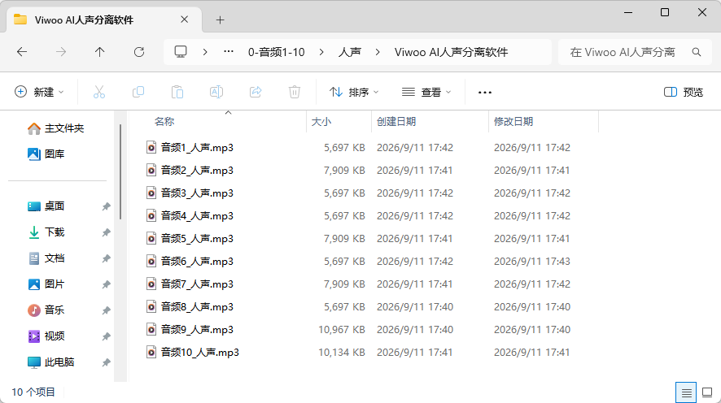The height and width of the screenshot is (403, 721).
Task: Open 图库 in the sidebar
Action: coord(46,154)
